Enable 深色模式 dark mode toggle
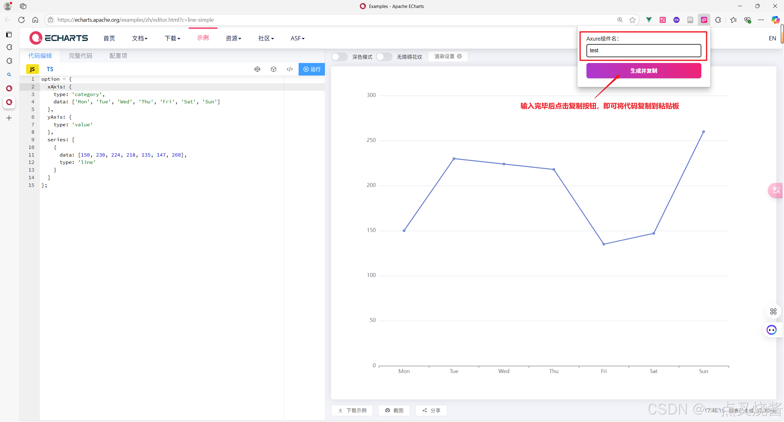The image size is (784, 422). click(339, 57)
